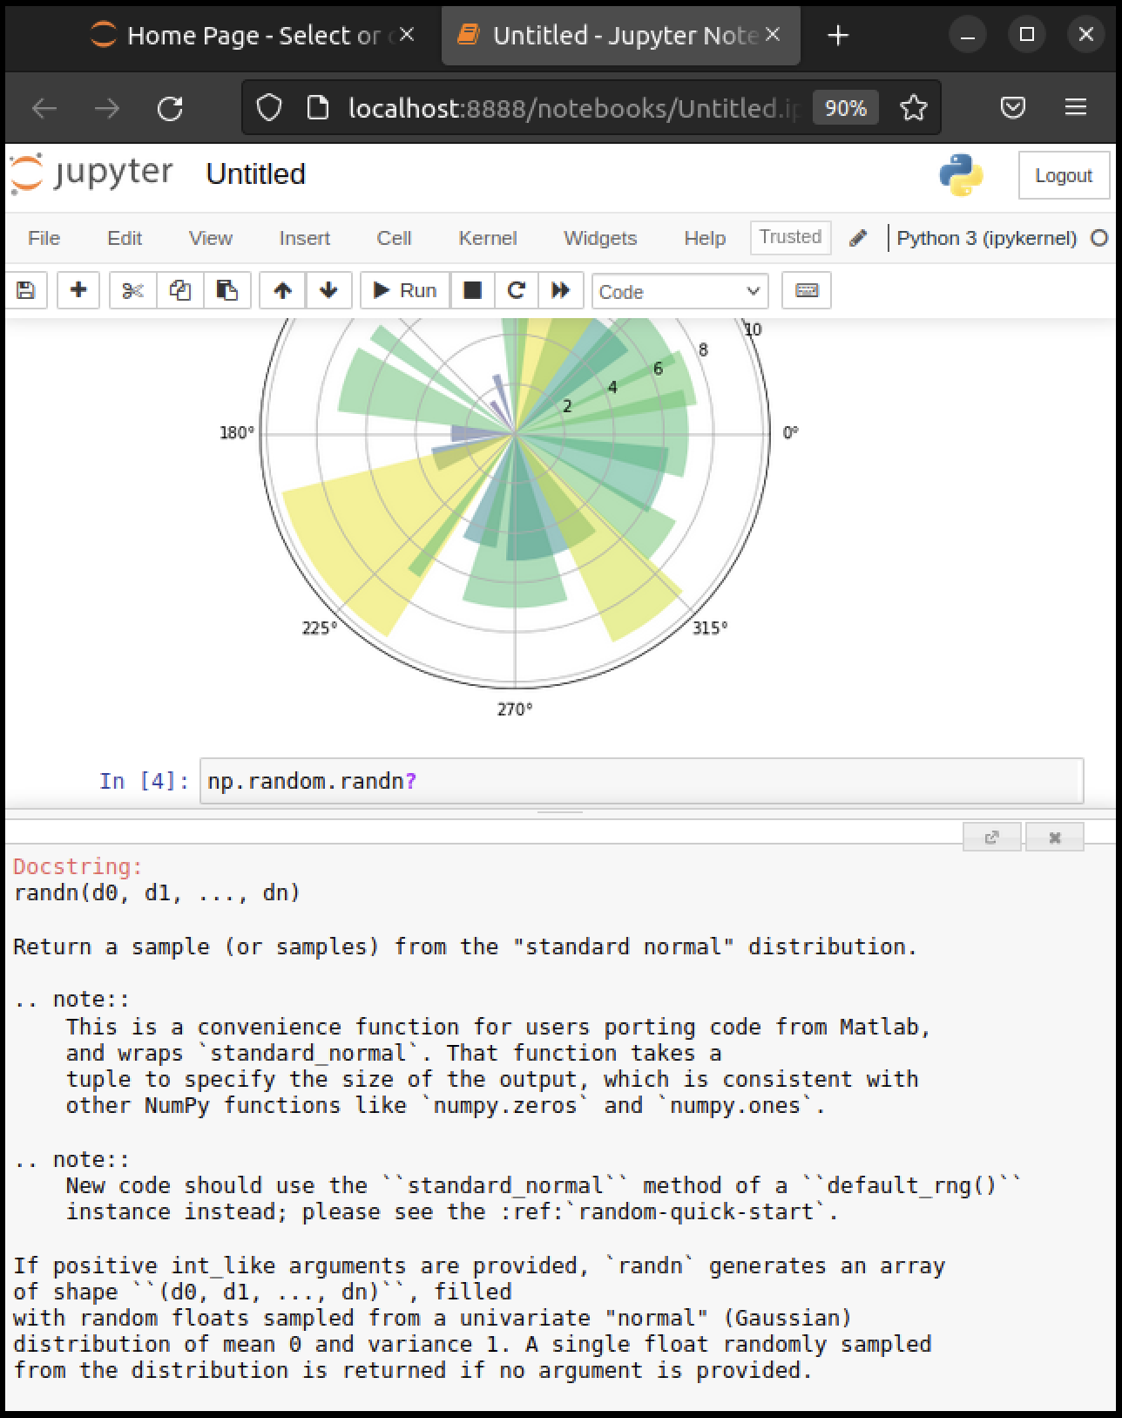Open the command palette keyboard icon
Viewport: 1122px width, 1418px height.
coord(807,291)
